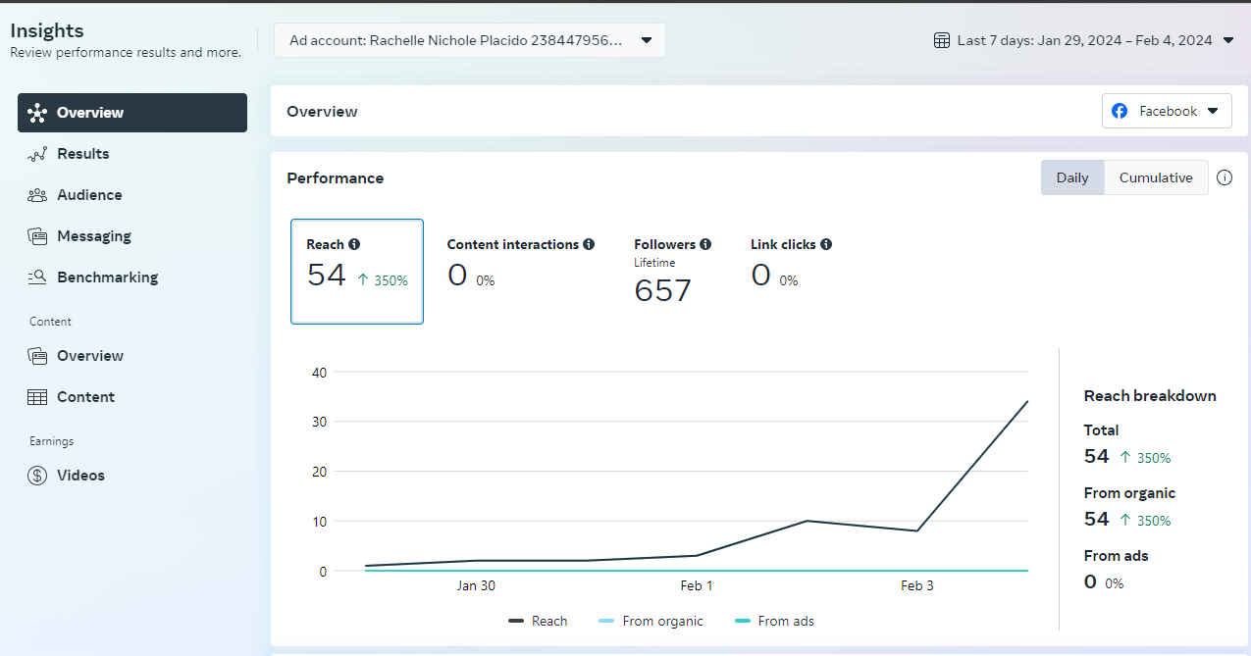1251x656 pixels.
Task: Switch chart to Cumulative view
Action: pyautogui.click(x=1156, y=177)
